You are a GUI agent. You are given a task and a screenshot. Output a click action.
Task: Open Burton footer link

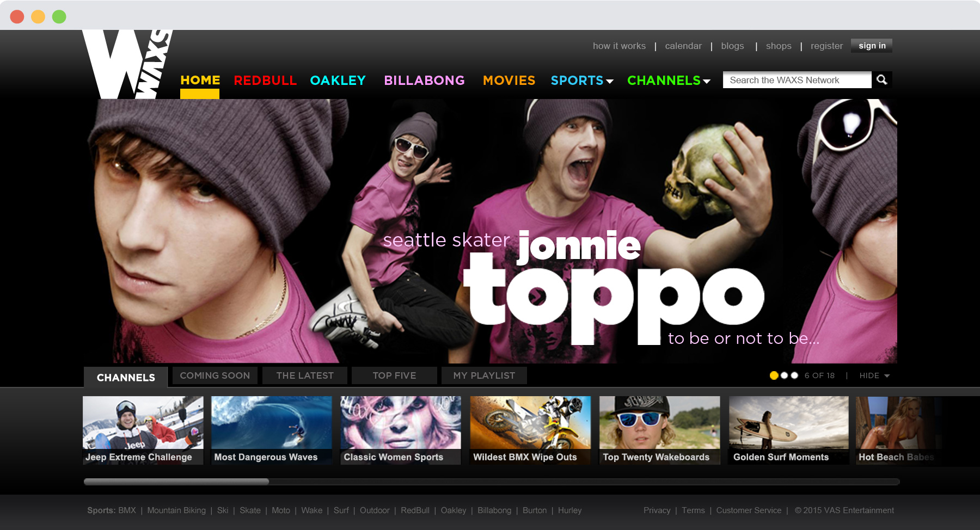click(x=535, y=510)
